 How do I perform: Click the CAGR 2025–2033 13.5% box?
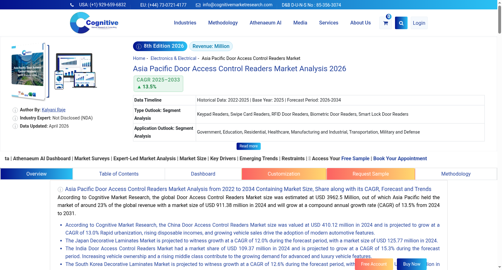pyautogui.click(x=158, y=84)
